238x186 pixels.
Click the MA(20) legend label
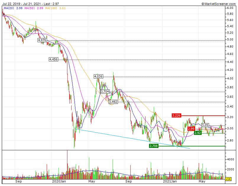point(9,8)
